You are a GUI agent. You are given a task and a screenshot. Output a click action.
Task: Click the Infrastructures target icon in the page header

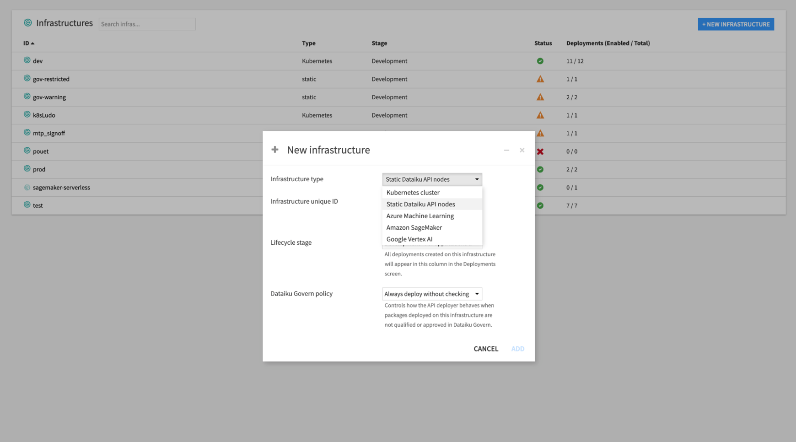click(28, 22)
